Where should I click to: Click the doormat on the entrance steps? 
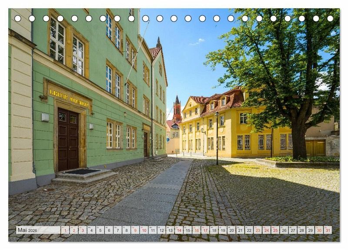click(83, 172)
